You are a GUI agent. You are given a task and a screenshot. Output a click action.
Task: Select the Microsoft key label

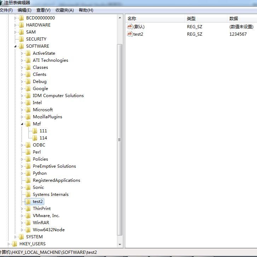click(43, 110)
